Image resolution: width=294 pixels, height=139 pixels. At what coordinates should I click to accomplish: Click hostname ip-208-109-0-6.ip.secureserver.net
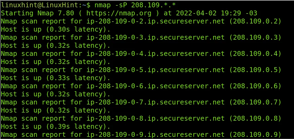156,86
